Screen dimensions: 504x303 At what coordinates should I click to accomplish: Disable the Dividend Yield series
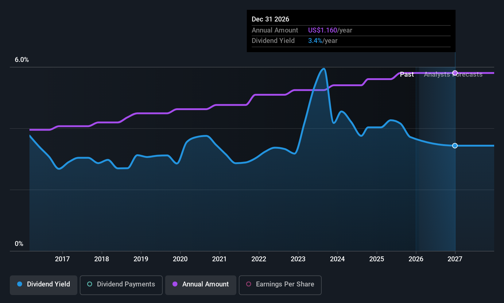pyautogui.click(x=43, y=284)
